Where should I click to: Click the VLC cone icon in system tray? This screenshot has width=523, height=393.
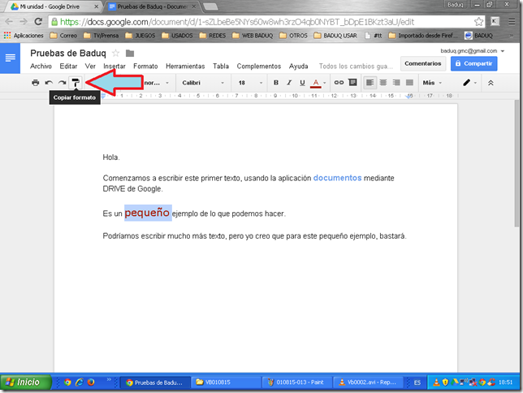tap(436, 382)
